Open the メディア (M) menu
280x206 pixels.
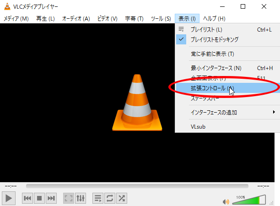[16, 18]
